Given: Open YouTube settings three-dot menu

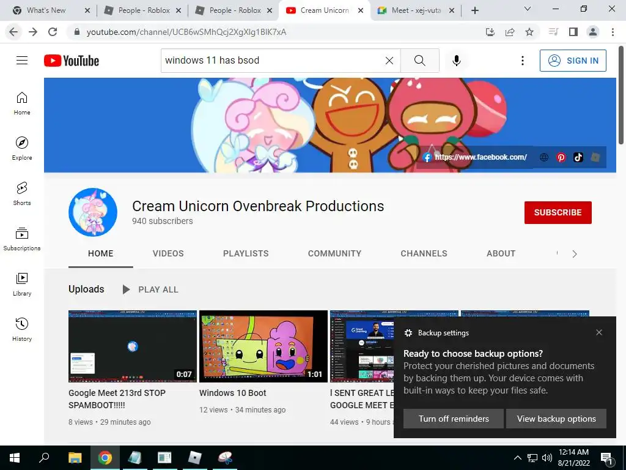Looking at the screenshot, I should 522,61.
